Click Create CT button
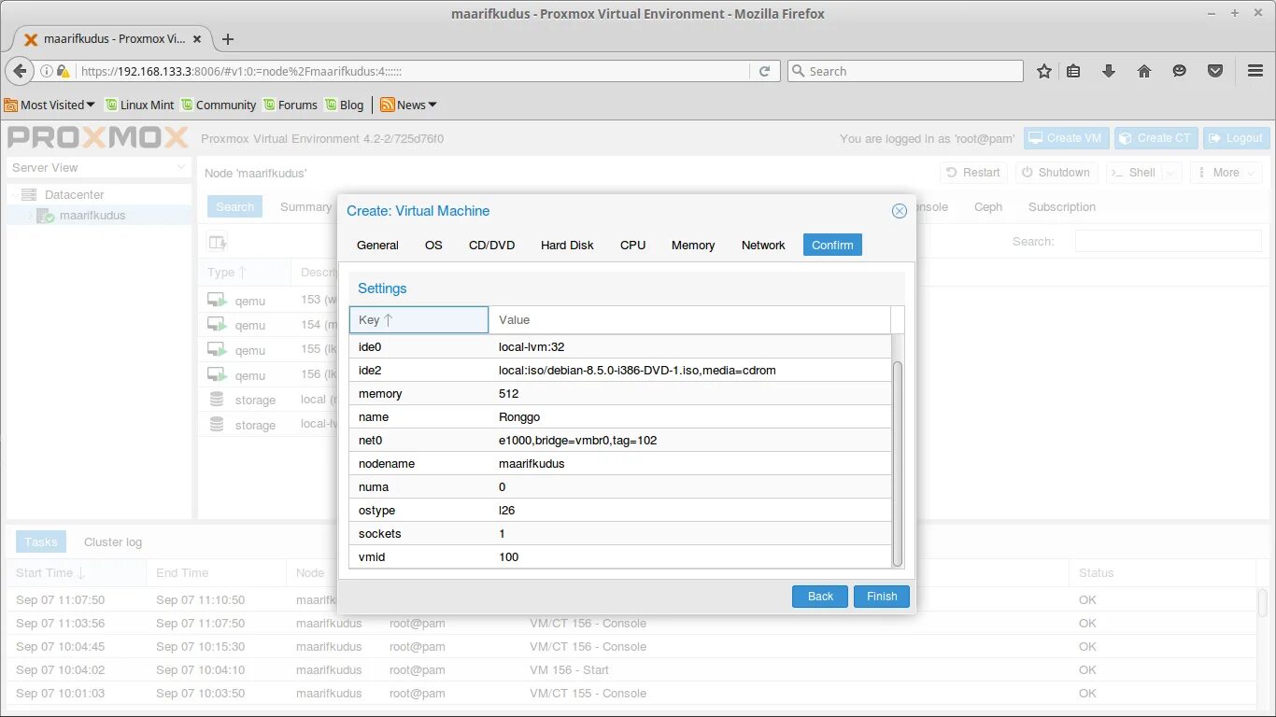 point(1155,138)
